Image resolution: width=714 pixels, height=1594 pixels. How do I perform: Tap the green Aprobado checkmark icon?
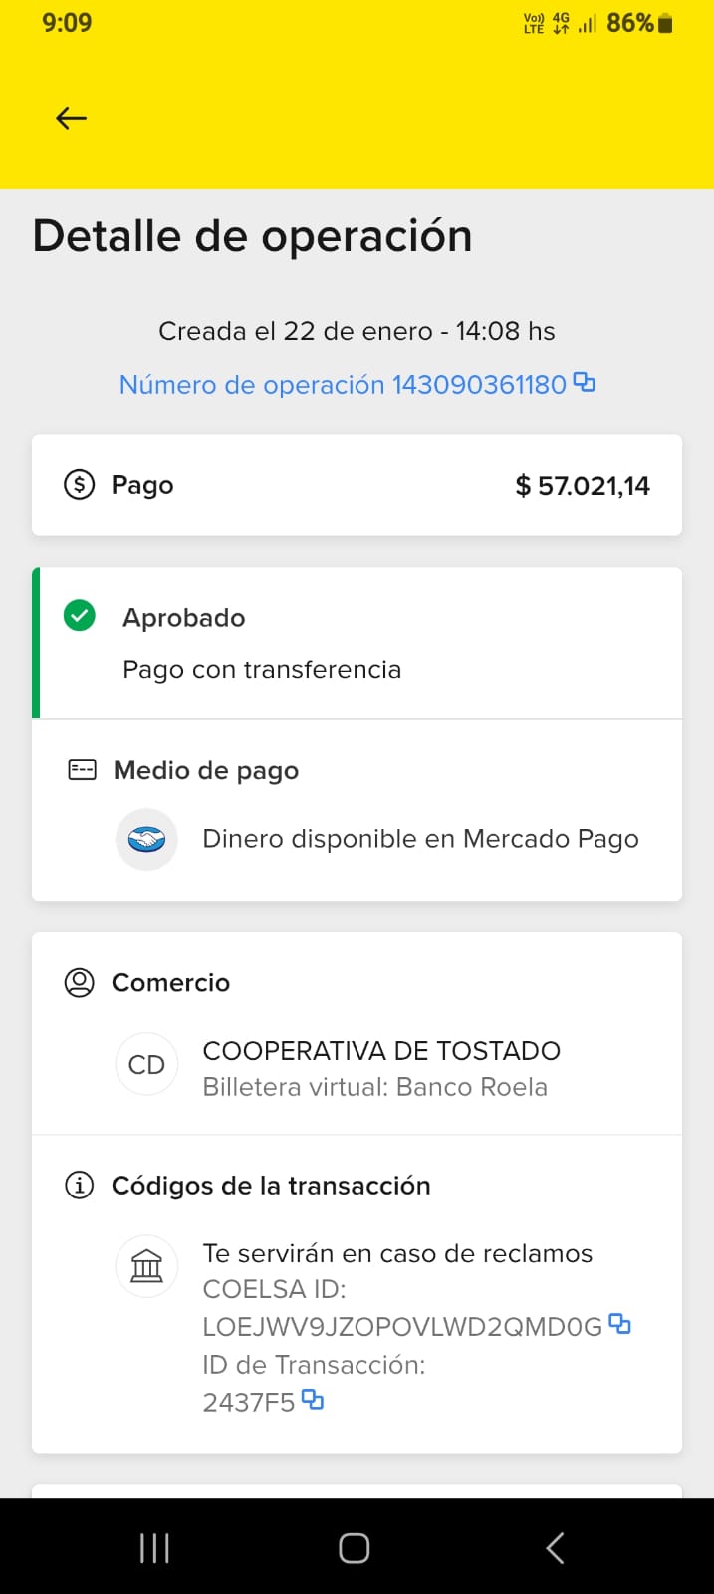(x=80, y=616)
